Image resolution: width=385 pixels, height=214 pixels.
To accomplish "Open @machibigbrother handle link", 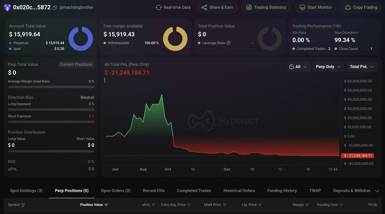I will pos(76,7).
